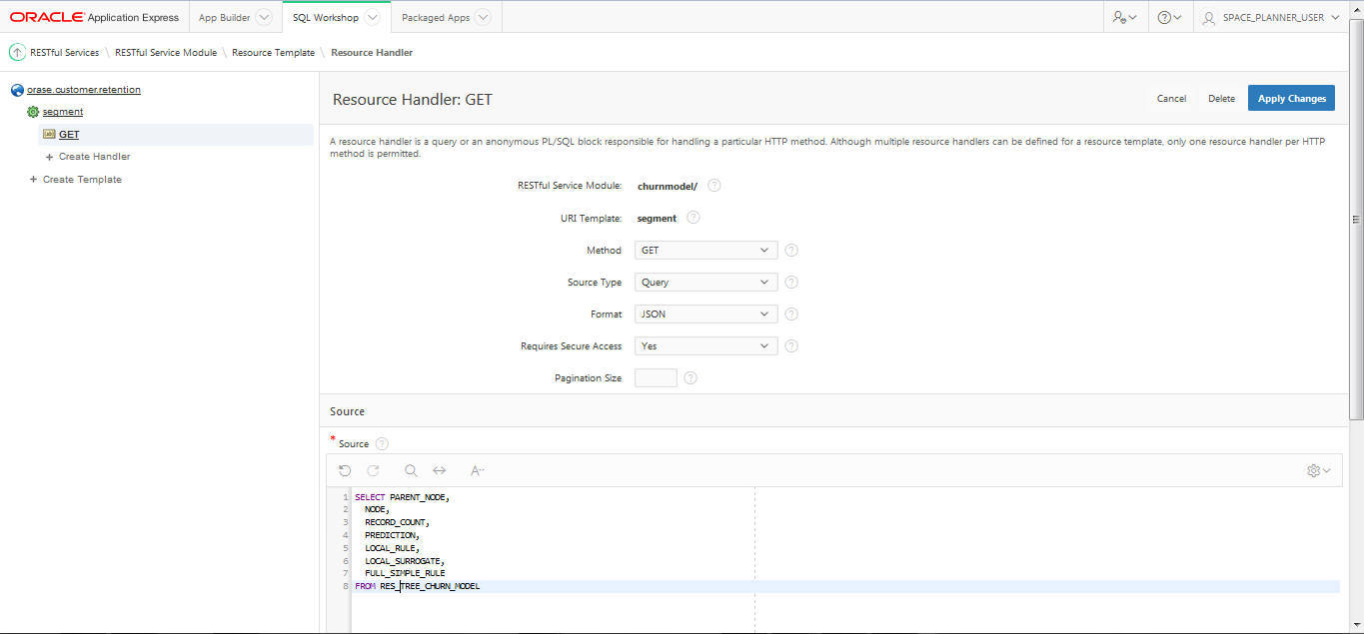Go to Resource Template breadcrumb
The height and width of the screenshot is (634, 1364).
pos(273,53)
